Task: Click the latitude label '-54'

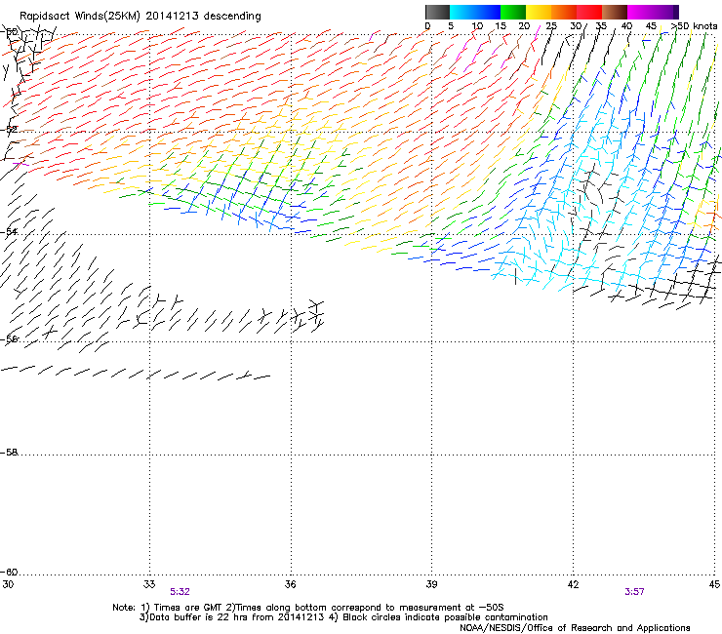Action: point(9,232)
